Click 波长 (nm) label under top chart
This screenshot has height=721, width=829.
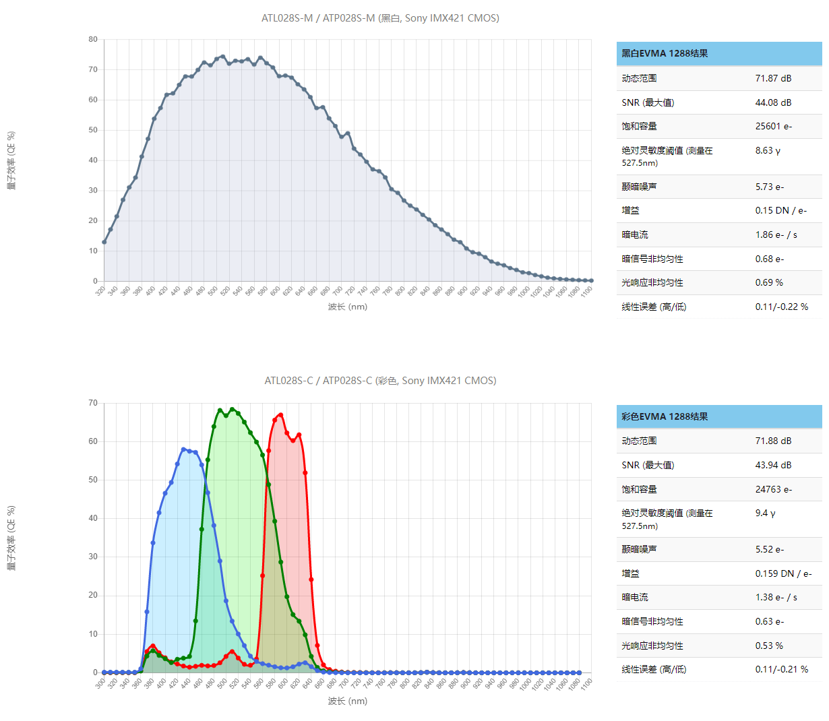[347, 307]
